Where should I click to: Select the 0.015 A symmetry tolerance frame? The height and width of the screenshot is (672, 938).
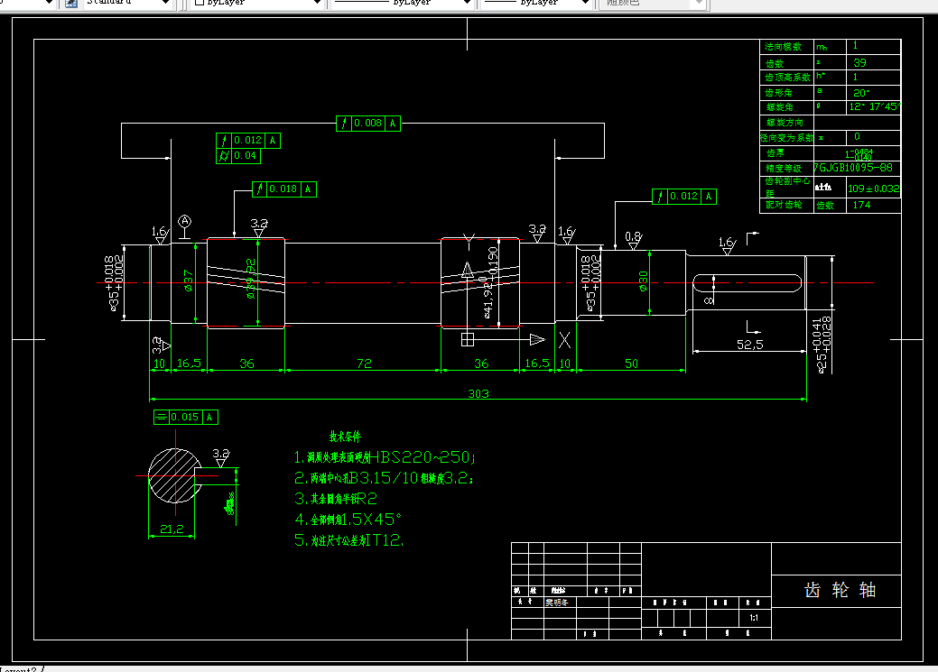point(186,417)
